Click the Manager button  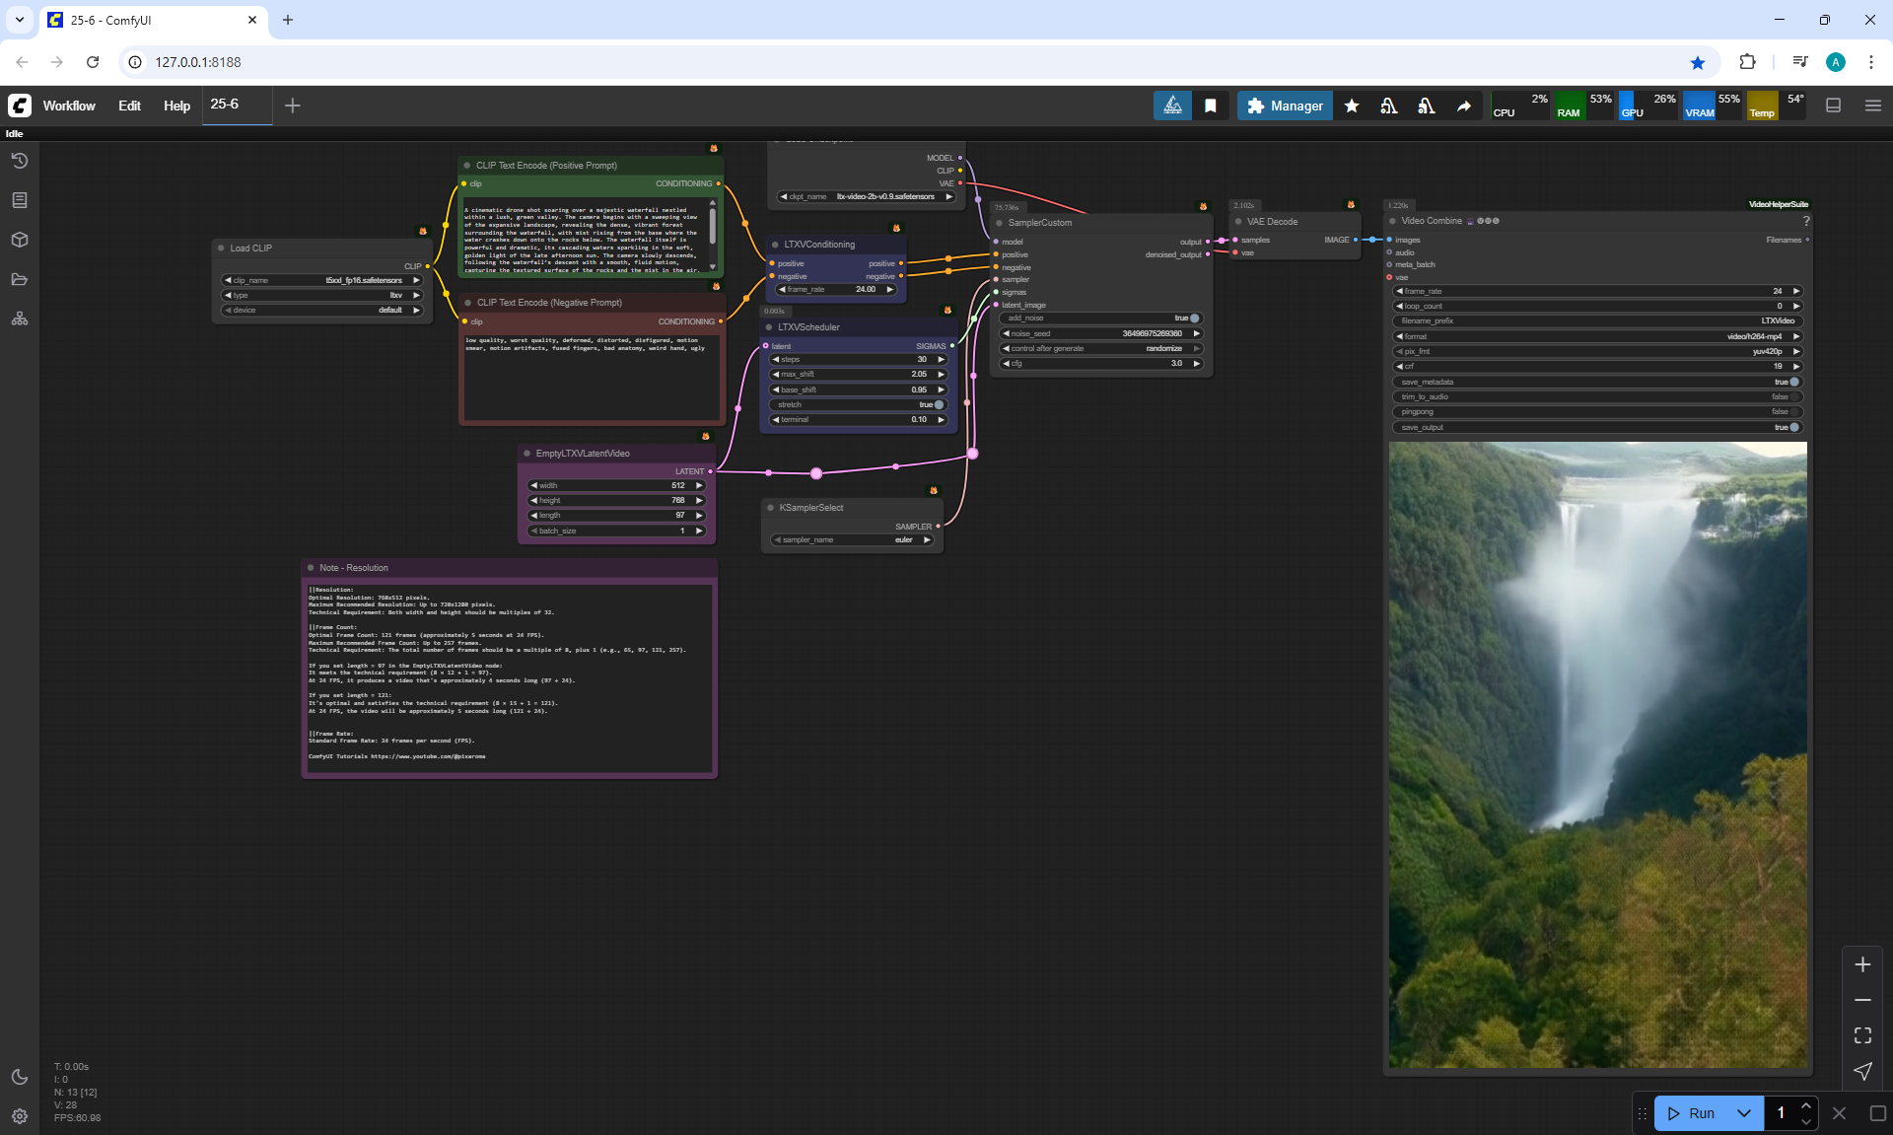point(1285,106)
